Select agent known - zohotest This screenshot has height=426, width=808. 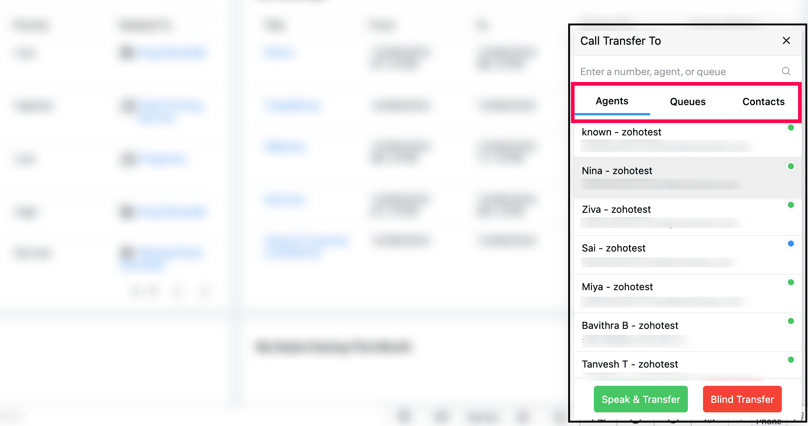pos(687,138)
